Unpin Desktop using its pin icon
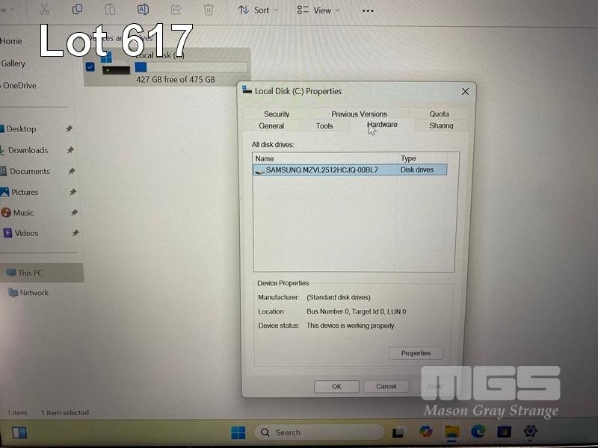Image resolution: width=598 pixels, height=448 pixels. pyautogui.click(x=70, y=128)
